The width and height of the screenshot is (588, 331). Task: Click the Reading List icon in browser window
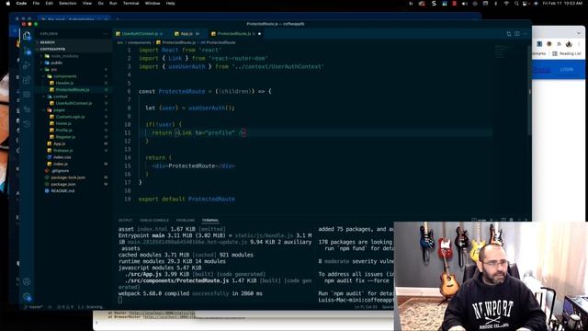pos(555,53)
